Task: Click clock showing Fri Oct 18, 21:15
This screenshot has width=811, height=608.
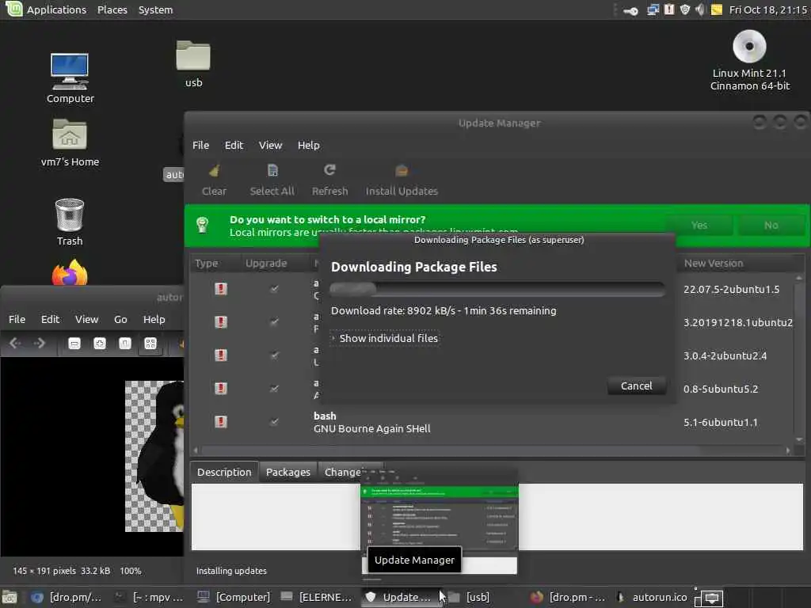Action: point(767,9)
